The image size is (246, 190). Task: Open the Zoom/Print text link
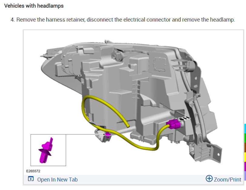228,179
